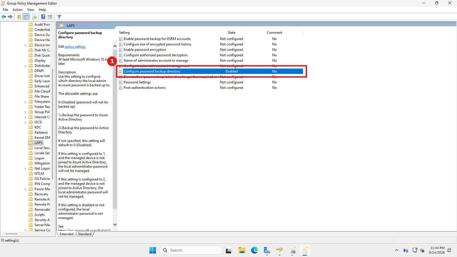457x257 pixels.
Task: Click the 'policy setting' edit link
Action: (x=75, y=47)
